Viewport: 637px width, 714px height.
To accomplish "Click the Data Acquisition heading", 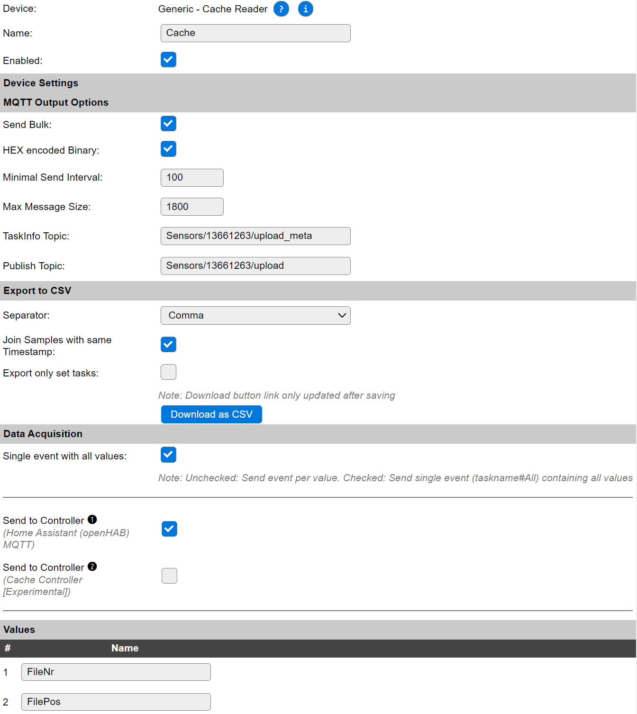I will 43,434.
